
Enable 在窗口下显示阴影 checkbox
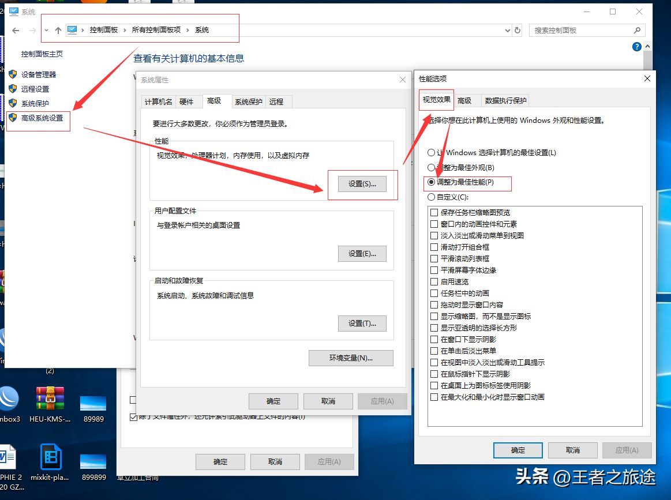coord(434,340)
